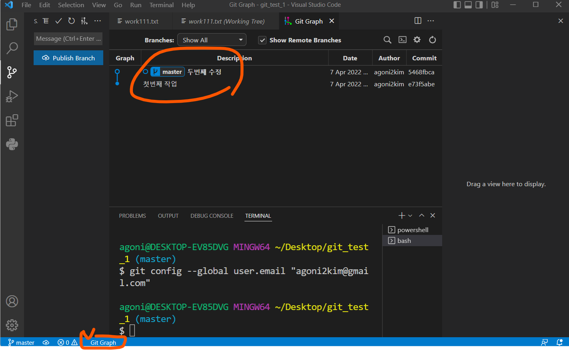Open the Customize Layout icon

point(495,5)
